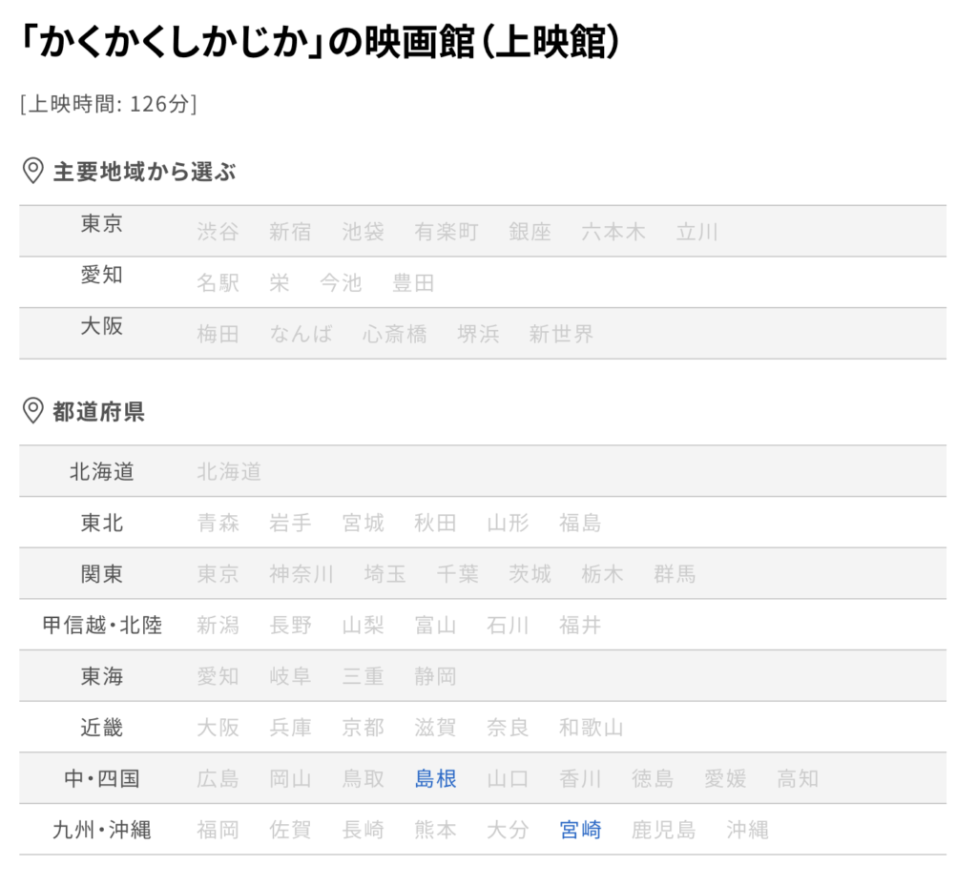Click the 北海道 prefecture link
Screen dimensions: 977x885
click(229, 471)
